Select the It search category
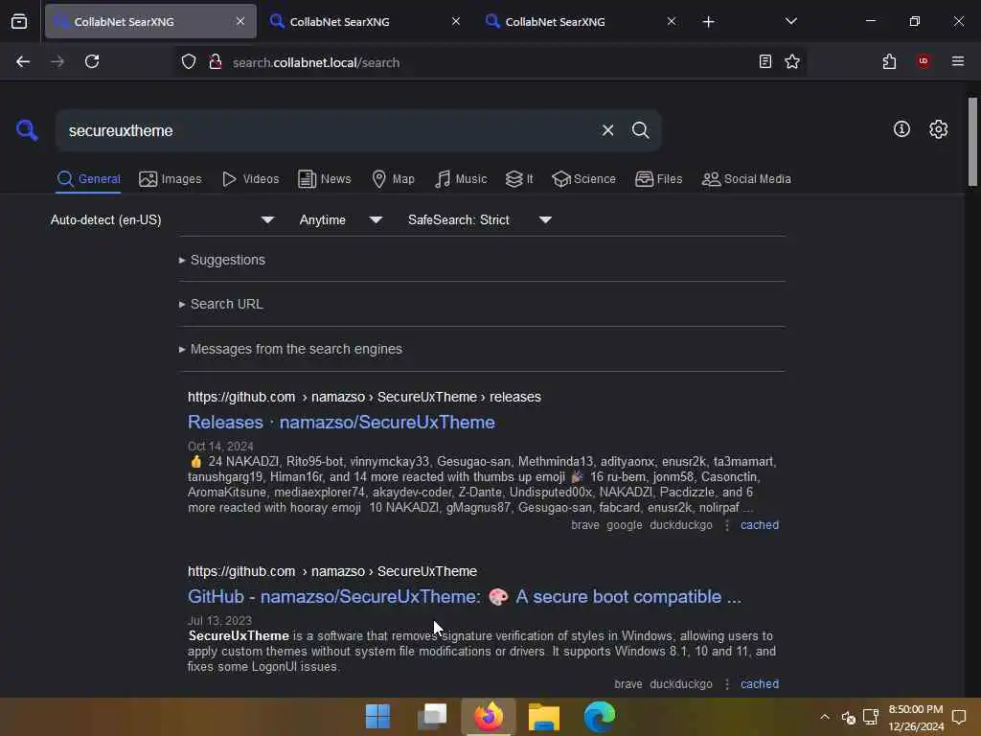The width and height of the screenshot is (981, 736). click(519, 179)
